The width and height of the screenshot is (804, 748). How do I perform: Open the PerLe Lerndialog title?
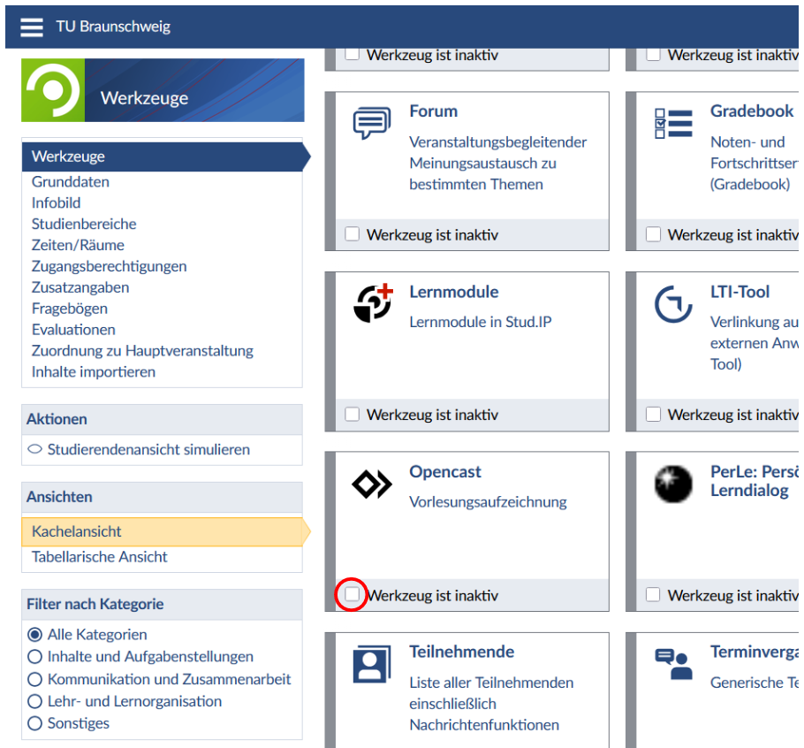point(755,481)
